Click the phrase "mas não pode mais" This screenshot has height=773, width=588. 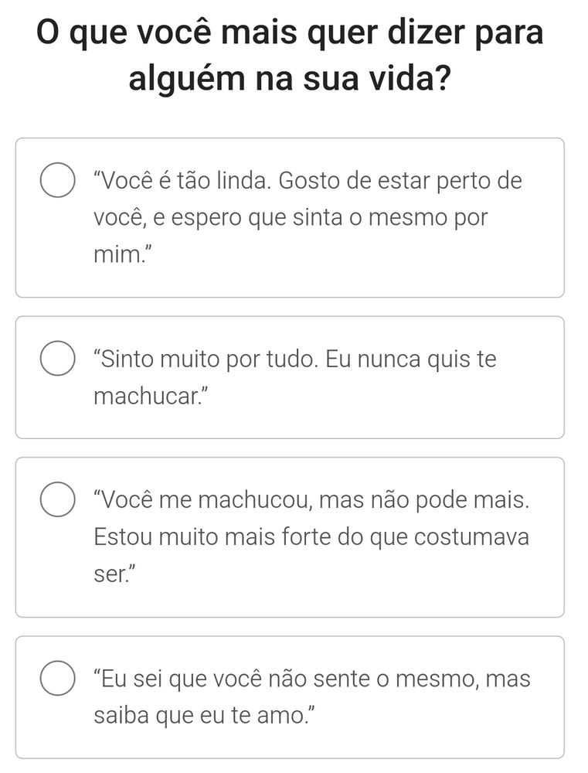point(424,500)
